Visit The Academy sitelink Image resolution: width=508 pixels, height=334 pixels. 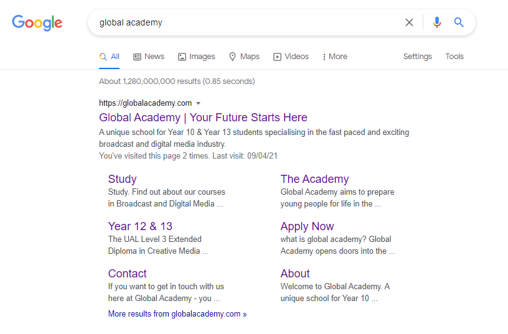point(314,179)
